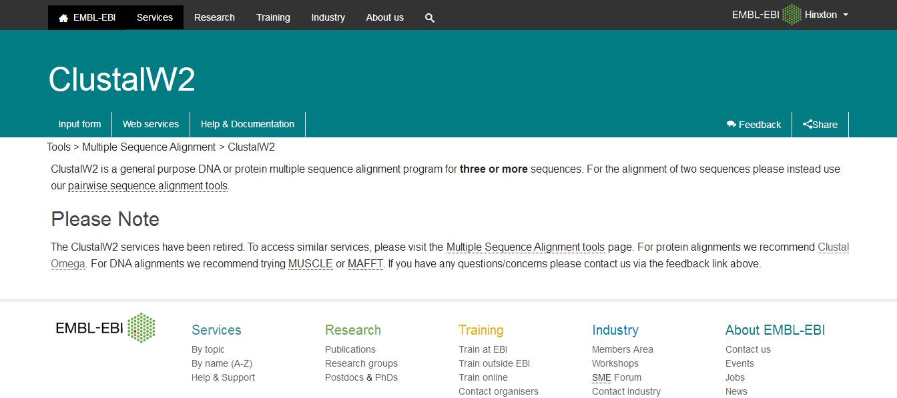Click the search magnifier icon in top bar
The image size is (897, 398).
(x=430, y=18)
